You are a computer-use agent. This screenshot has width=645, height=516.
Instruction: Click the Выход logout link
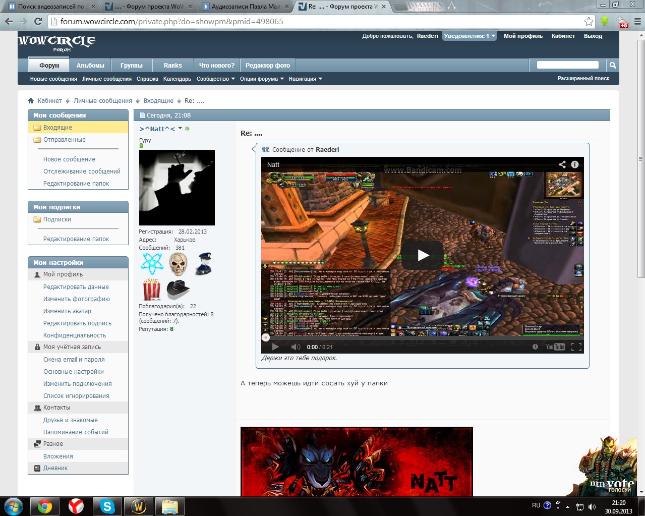coord(593,36)
